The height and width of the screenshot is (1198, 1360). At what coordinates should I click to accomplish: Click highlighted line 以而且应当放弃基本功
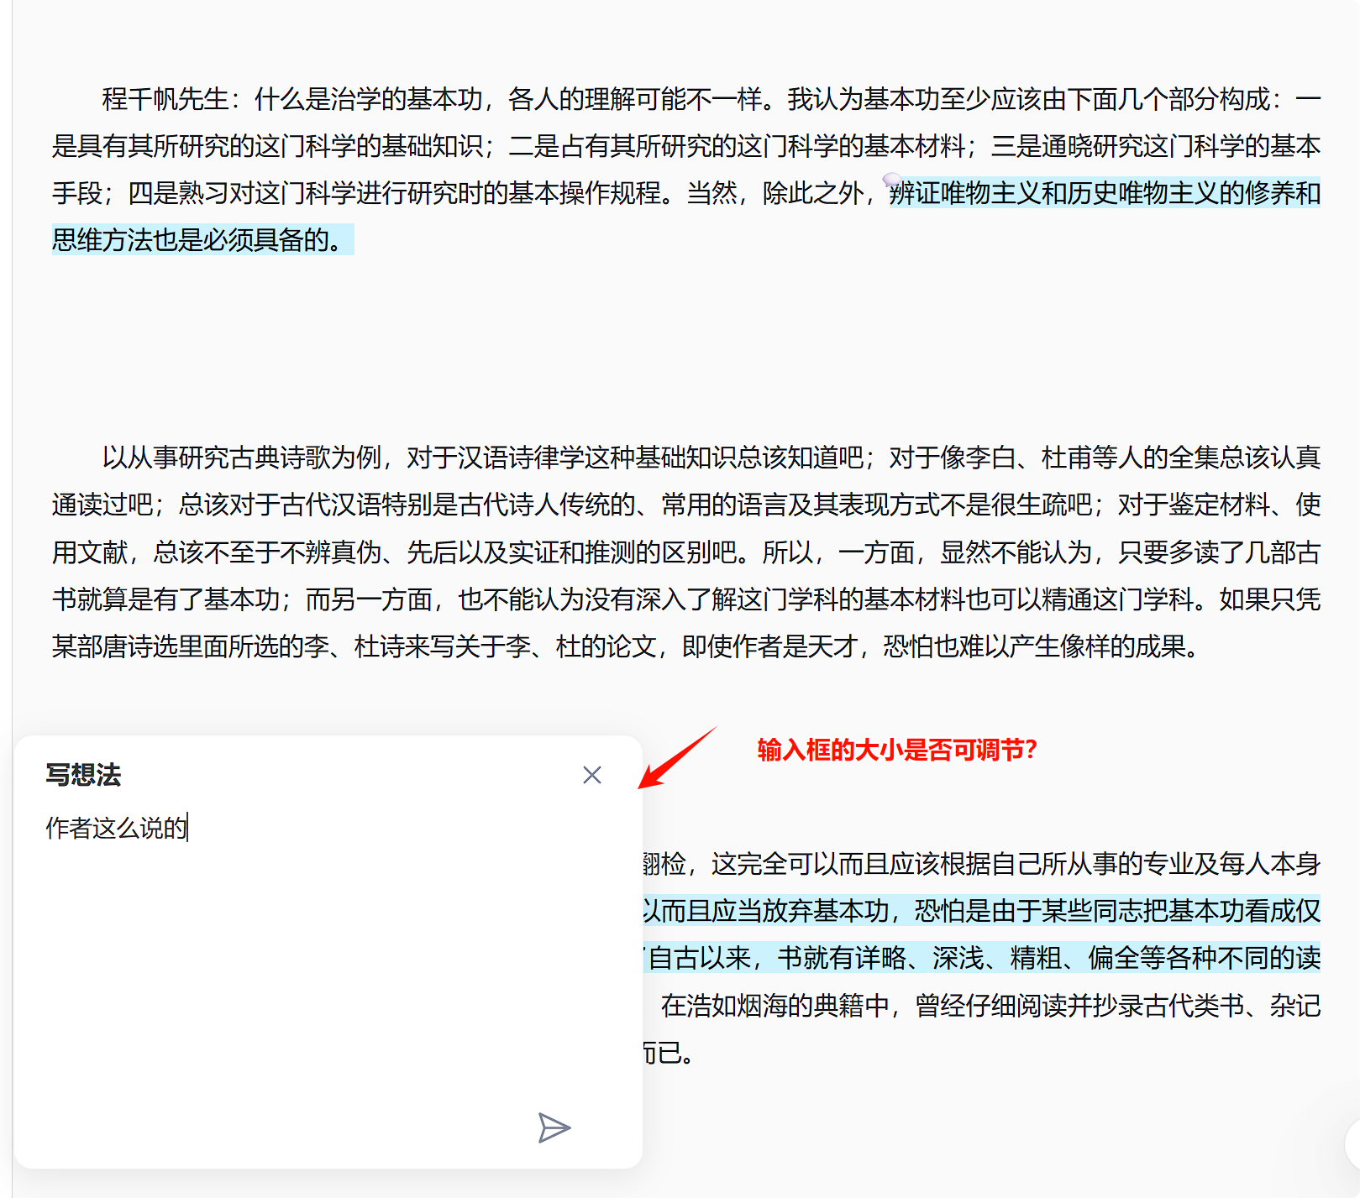coord(979,911)
